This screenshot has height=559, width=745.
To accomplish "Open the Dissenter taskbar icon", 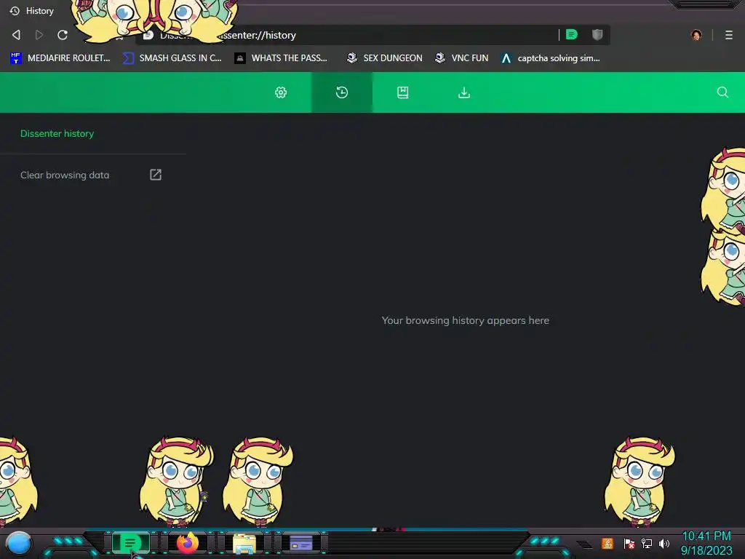I will pyautogui.click(x=130, y=543).
